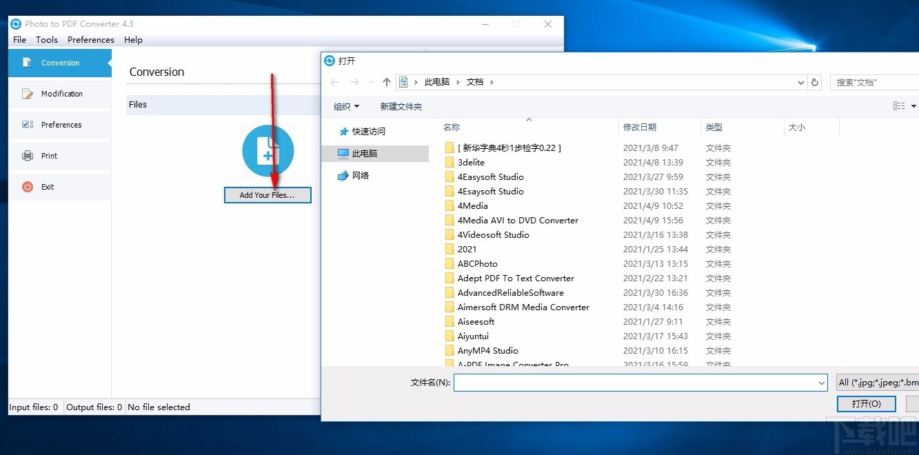This screenshot has width=919, height=455.
Task: Click the 网络 icon in the sidebar
Action: (x=343, y=175)
